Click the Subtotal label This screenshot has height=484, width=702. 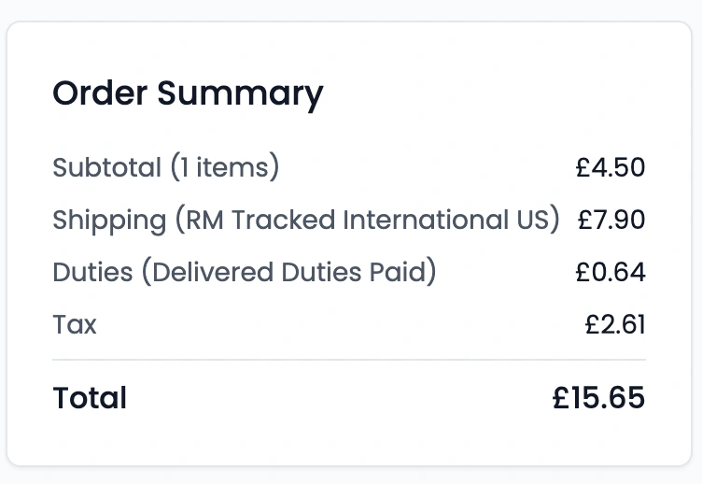(x=106, y=168)
